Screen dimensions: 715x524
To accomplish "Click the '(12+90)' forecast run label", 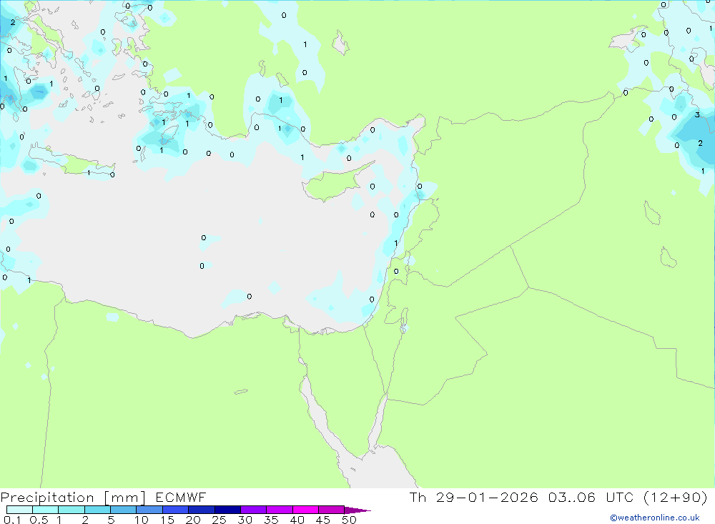I will 676,497.
